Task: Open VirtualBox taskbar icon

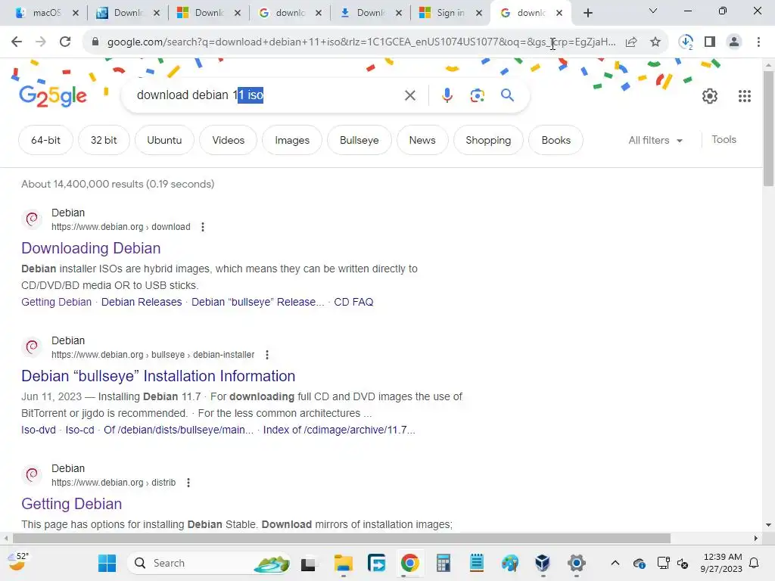Action: point(543,563)
